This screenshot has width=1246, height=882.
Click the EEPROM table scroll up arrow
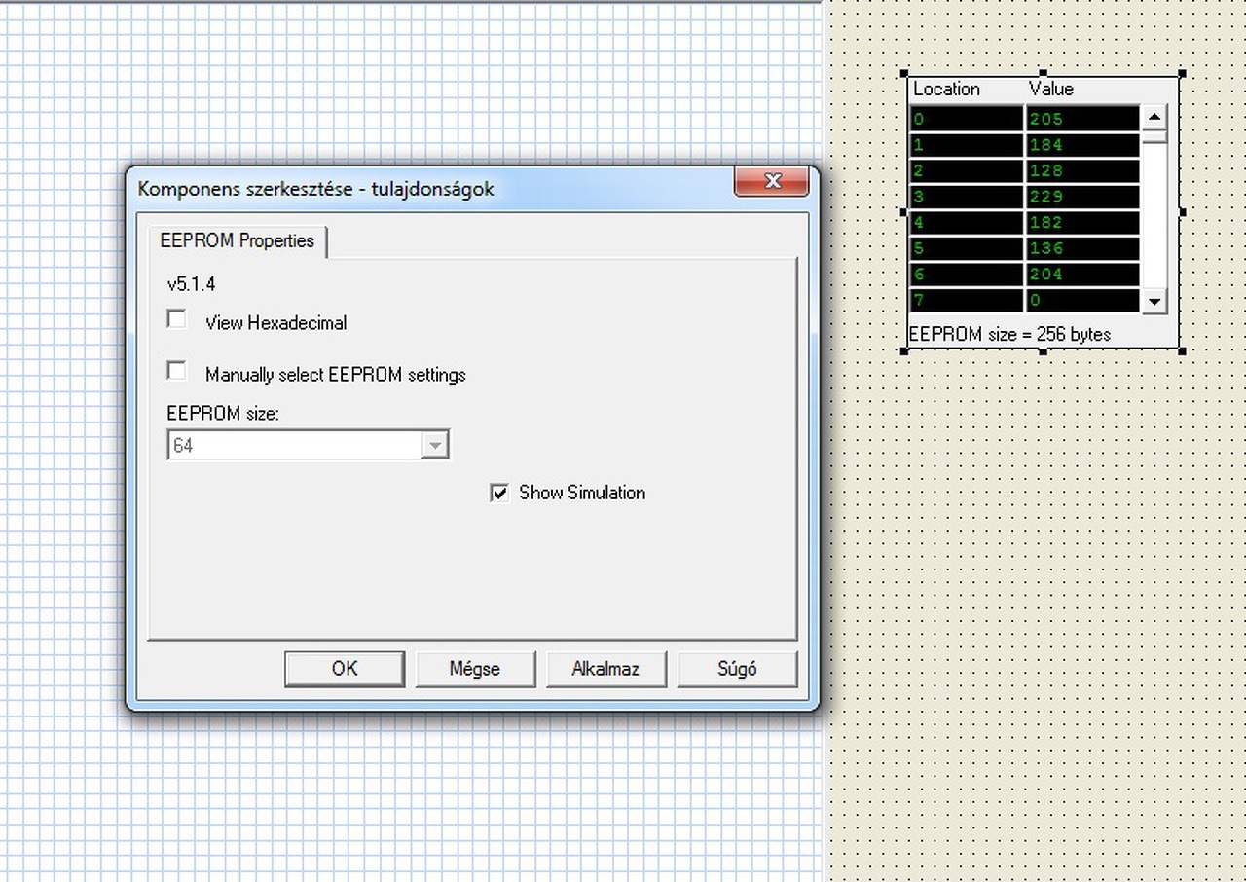click(x=1154, y=117)
